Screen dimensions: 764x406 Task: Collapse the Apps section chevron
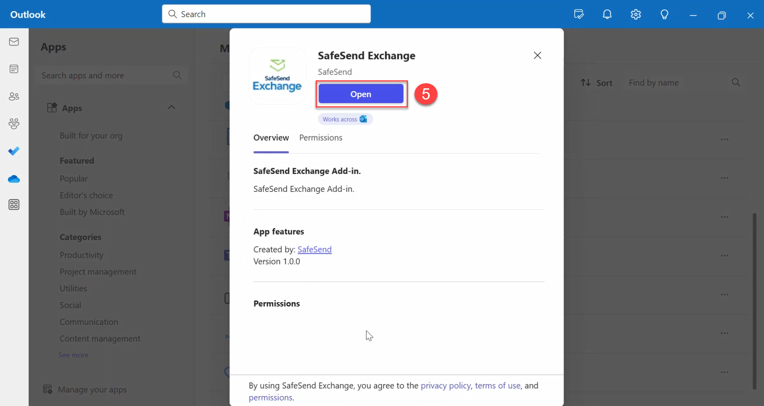(171, 107)
